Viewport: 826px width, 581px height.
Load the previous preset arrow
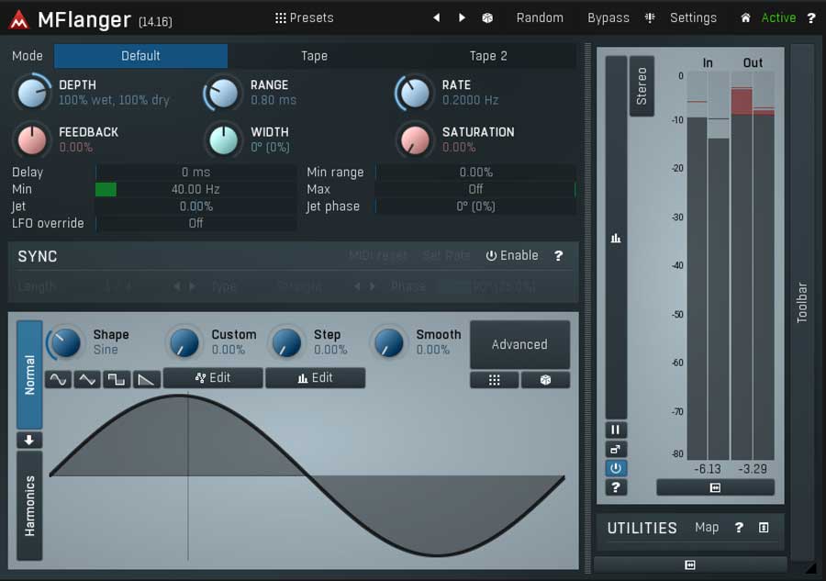[436, 18]
